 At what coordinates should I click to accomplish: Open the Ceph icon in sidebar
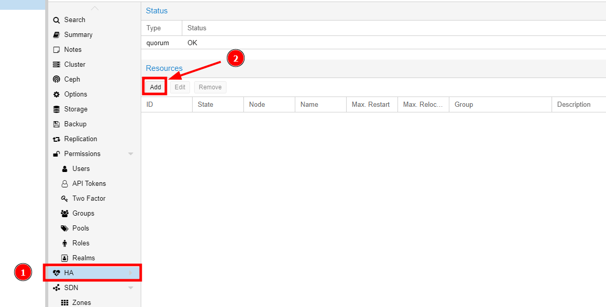(56, 80)
